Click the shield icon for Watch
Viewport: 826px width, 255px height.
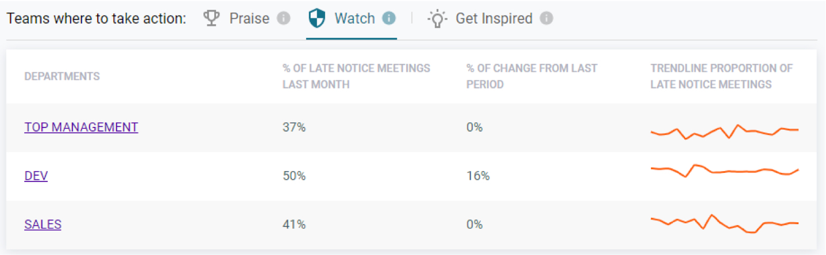[x=316, y=18]
